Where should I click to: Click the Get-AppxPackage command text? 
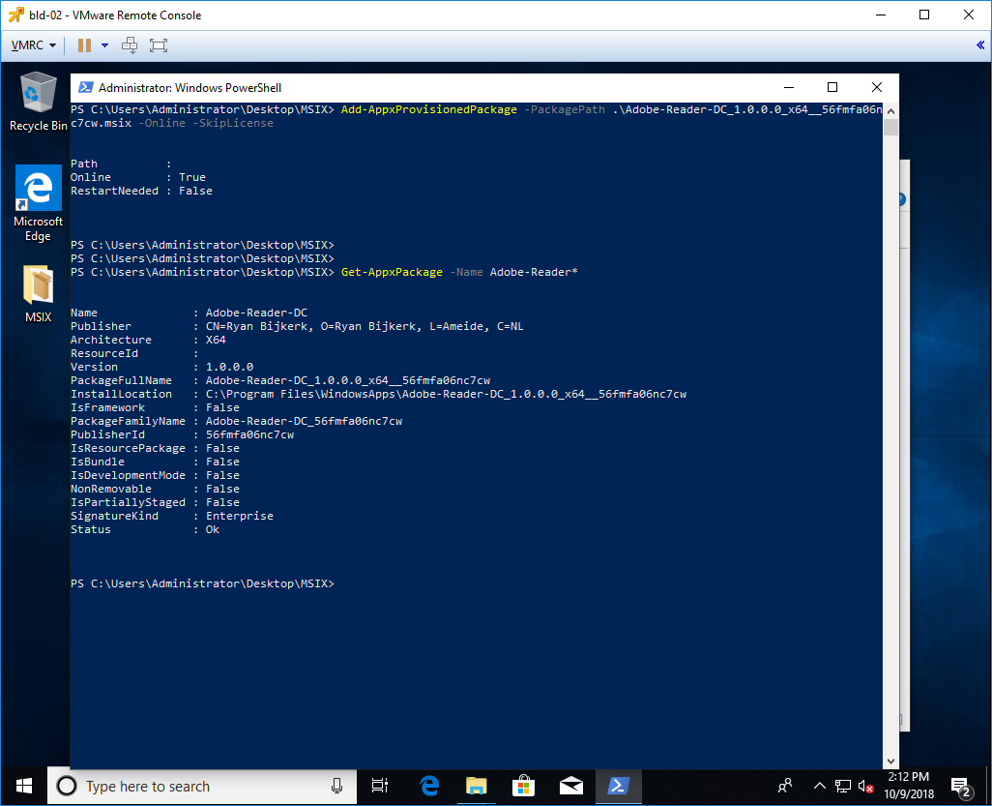click(392, 272)
